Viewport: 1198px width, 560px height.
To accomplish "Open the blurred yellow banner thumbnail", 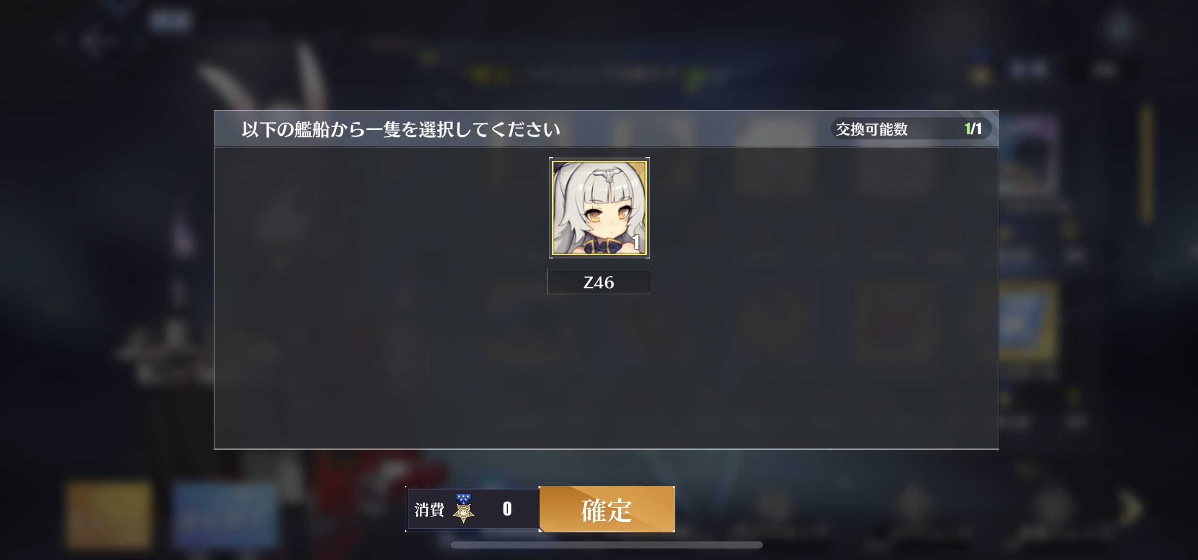I will pyautogui.click(x=109, y=515).
